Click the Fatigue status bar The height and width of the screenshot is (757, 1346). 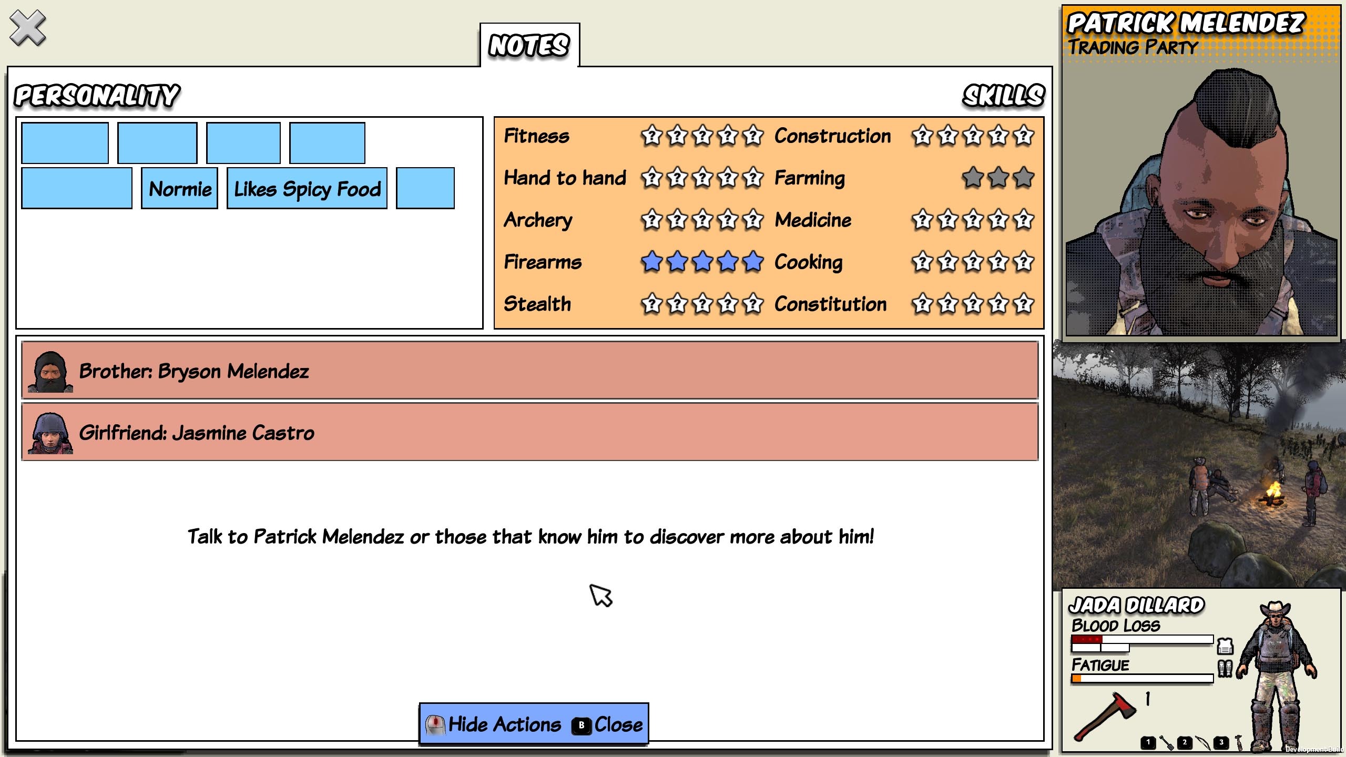(1142, 679)
